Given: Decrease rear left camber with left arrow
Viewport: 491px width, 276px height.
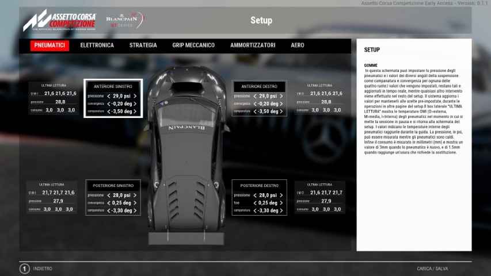Looking at the screenshot, I should pos(109,211).
